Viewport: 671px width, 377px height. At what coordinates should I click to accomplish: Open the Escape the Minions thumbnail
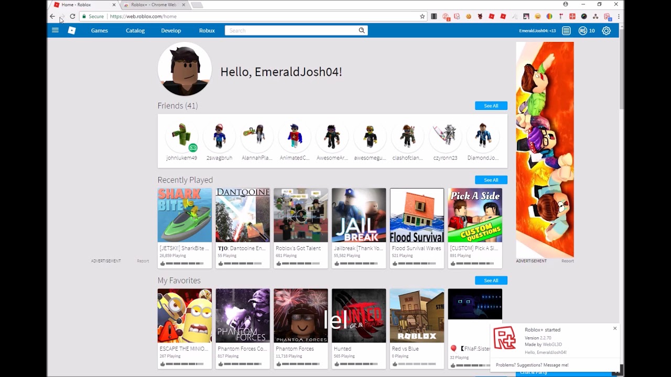(185, 316)
